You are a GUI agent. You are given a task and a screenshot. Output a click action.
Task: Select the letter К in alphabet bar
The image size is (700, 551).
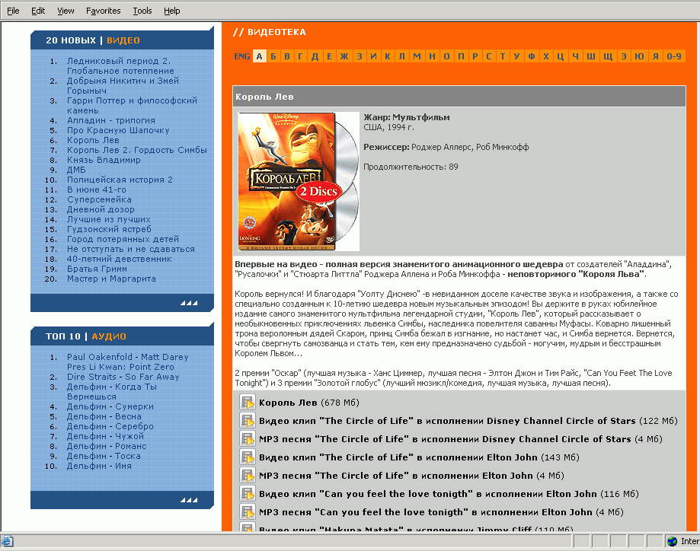(388, 56)
